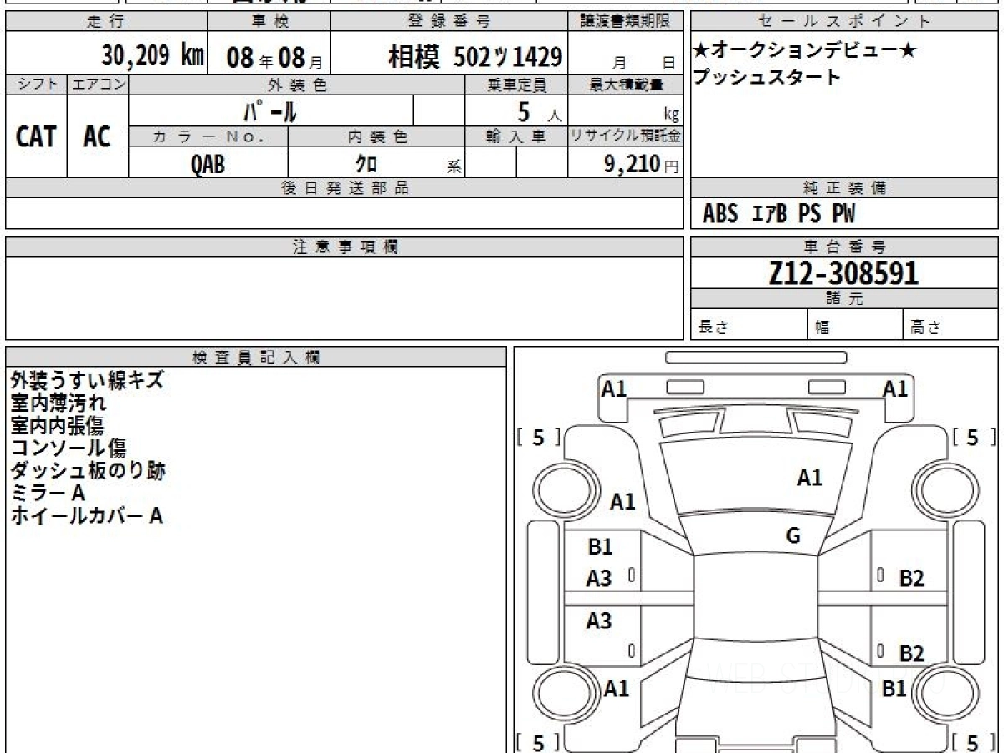Select recycle deposit 9,210円
This screenshot has height=753, width=1004.
[x=641, y=164]
